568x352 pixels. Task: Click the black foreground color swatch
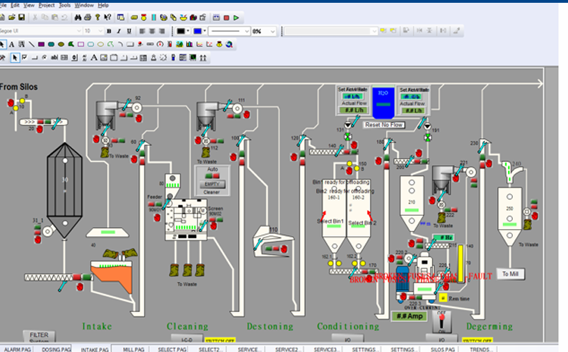point(181,31)
